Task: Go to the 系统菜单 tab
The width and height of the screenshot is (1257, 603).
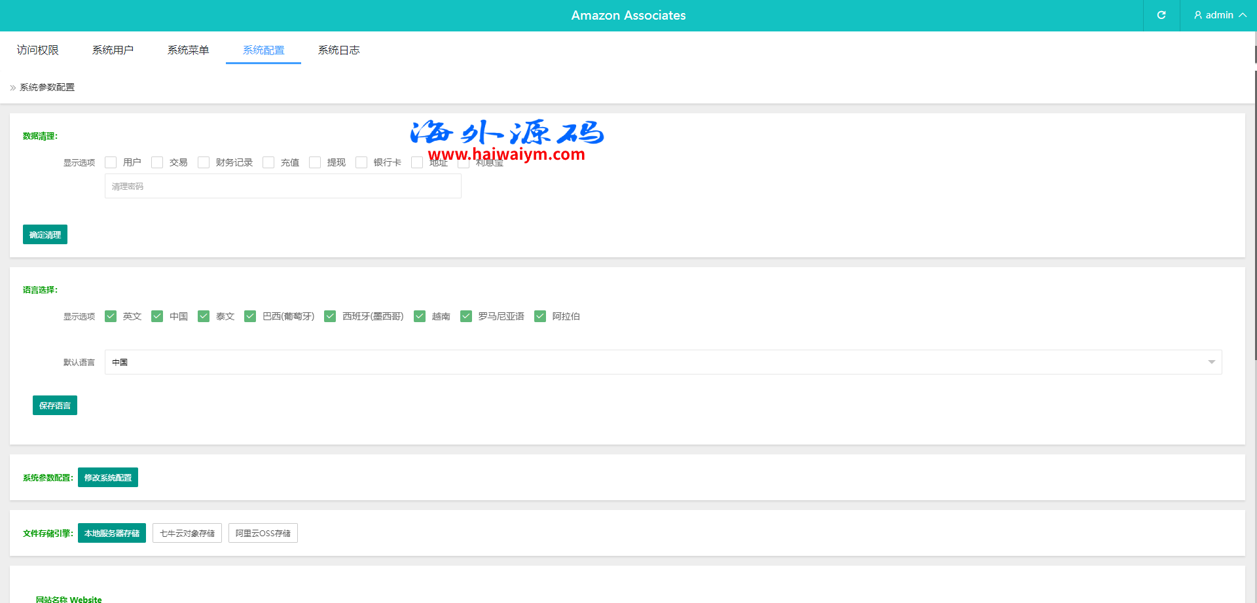Action: point(188,50)
